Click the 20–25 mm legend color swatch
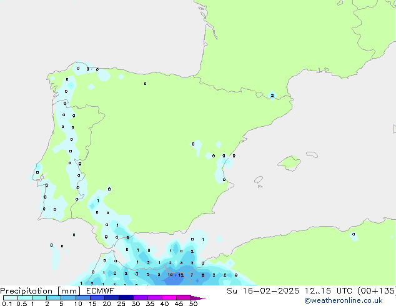This screenshot has width=396, height=306. 111,298
